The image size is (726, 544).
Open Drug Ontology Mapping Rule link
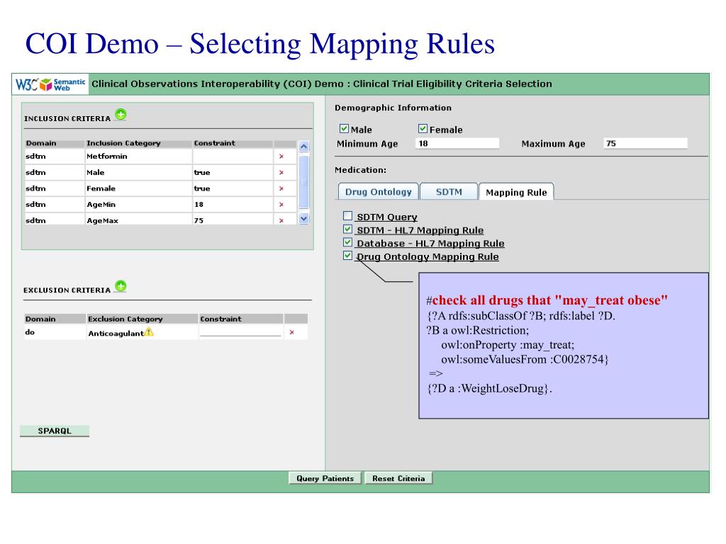[x=428, y=256]
